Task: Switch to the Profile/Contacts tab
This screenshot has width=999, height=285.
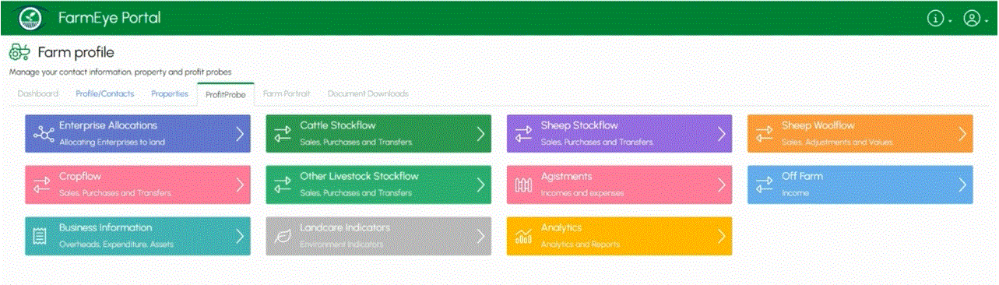Action: (x=104, y=93)
